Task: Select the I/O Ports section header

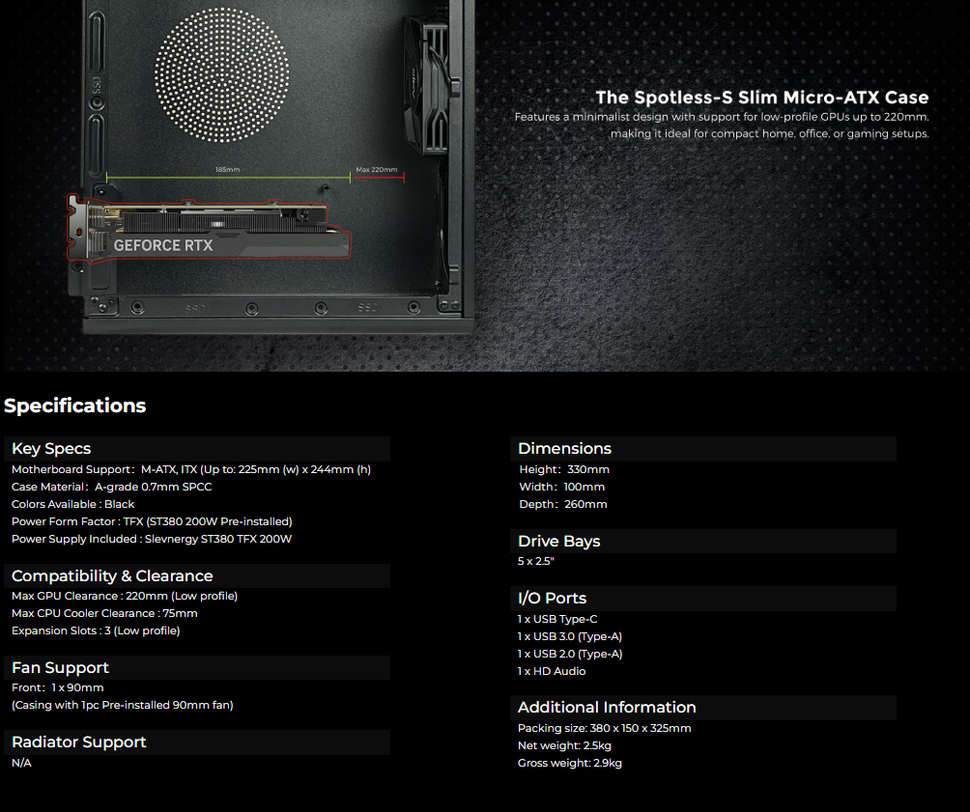Action: [x=552, y=598]
